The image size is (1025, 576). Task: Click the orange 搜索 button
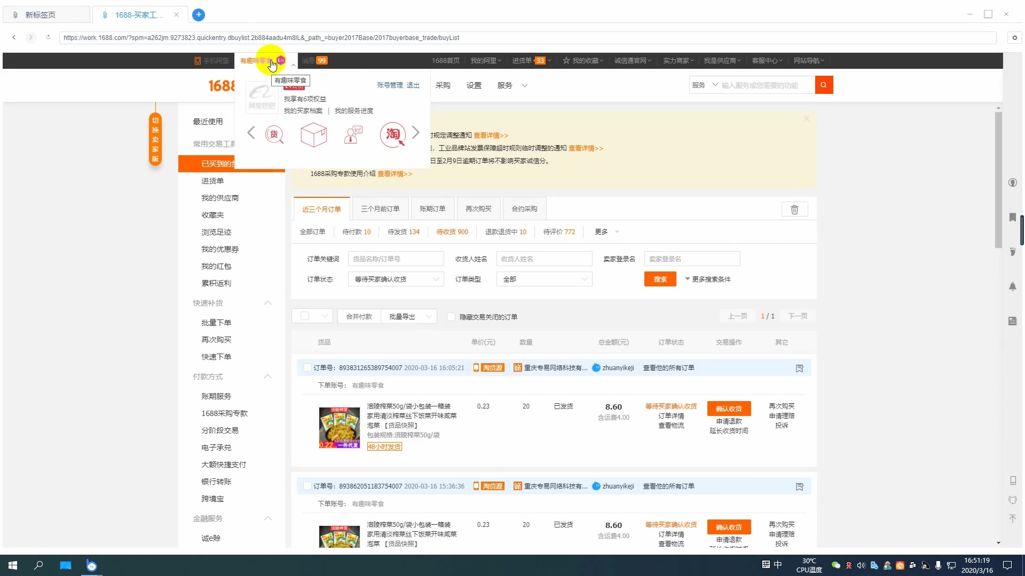click(660, 279)
